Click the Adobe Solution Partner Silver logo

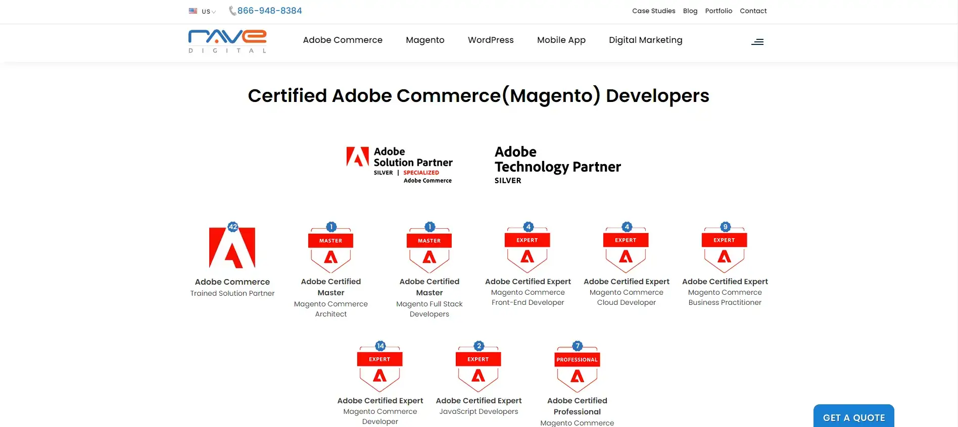(x=399, y=165)
